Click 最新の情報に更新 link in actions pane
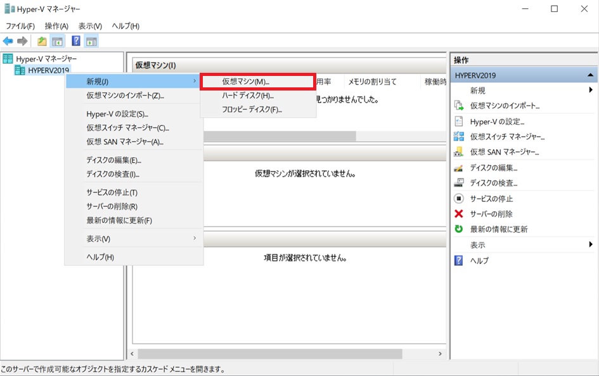The width and height of the screenshot is (599, 376). pyautogui.click(x=498, y=229)
